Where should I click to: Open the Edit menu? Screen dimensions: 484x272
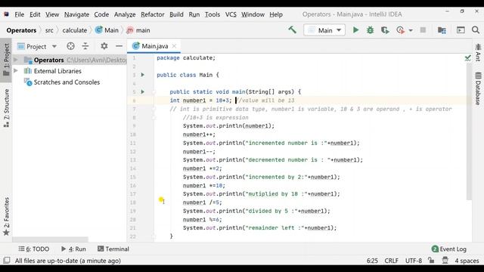[x=35, y=14]
